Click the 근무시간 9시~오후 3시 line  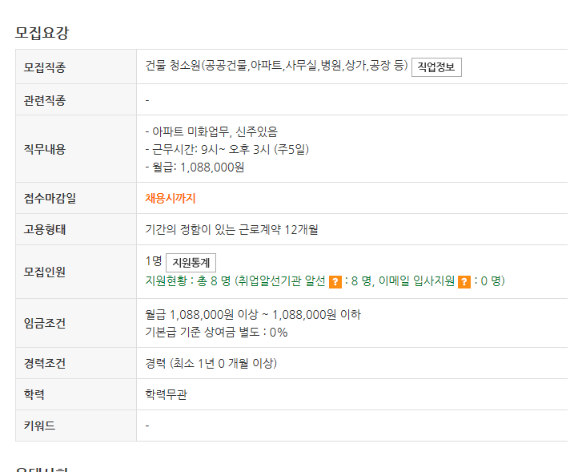pyautogui.click(x=227, y=150)
